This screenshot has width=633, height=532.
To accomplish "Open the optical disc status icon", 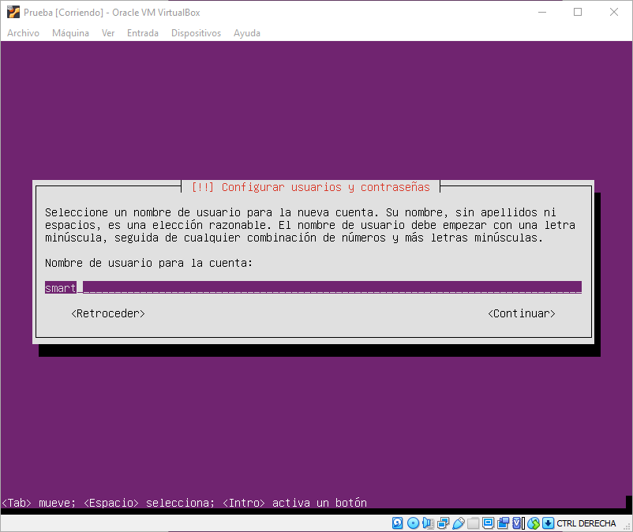I will [413, 523].
